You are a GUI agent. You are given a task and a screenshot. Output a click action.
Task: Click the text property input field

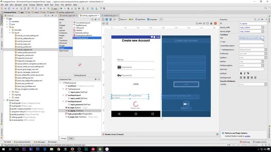click(252, 38)
